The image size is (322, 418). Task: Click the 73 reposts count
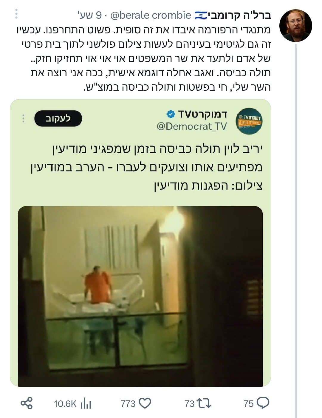pos(190,404)
